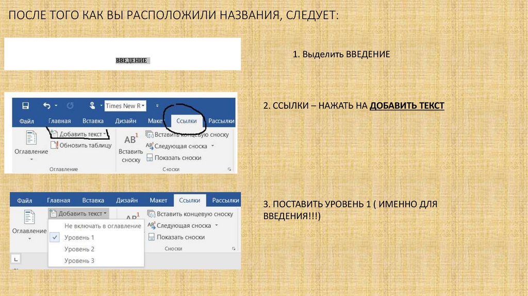Click the tab stop selector L icon

16,259
